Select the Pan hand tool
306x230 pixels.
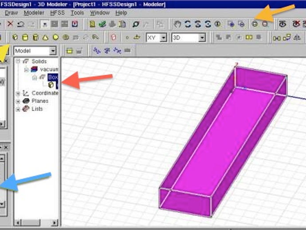click(177, 24)
